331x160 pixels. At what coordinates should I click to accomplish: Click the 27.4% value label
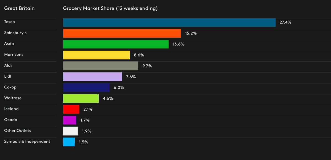coord(285,23)
